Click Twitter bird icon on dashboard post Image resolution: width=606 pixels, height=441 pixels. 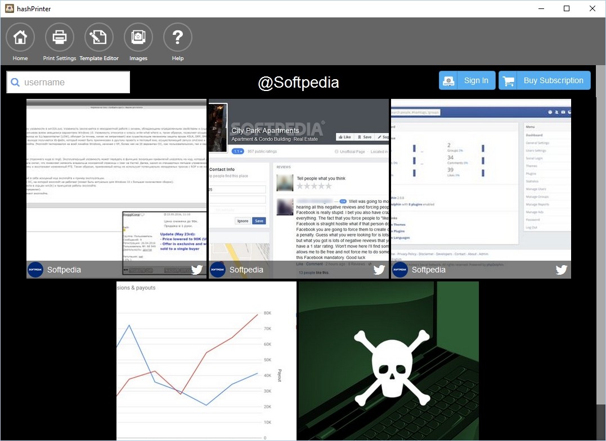pyautogui.click(x=561, y=270)
